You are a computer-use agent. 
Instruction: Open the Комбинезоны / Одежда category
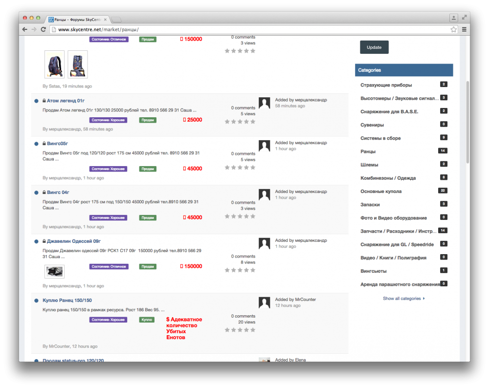pyautogui.click(x=388, y=178)
